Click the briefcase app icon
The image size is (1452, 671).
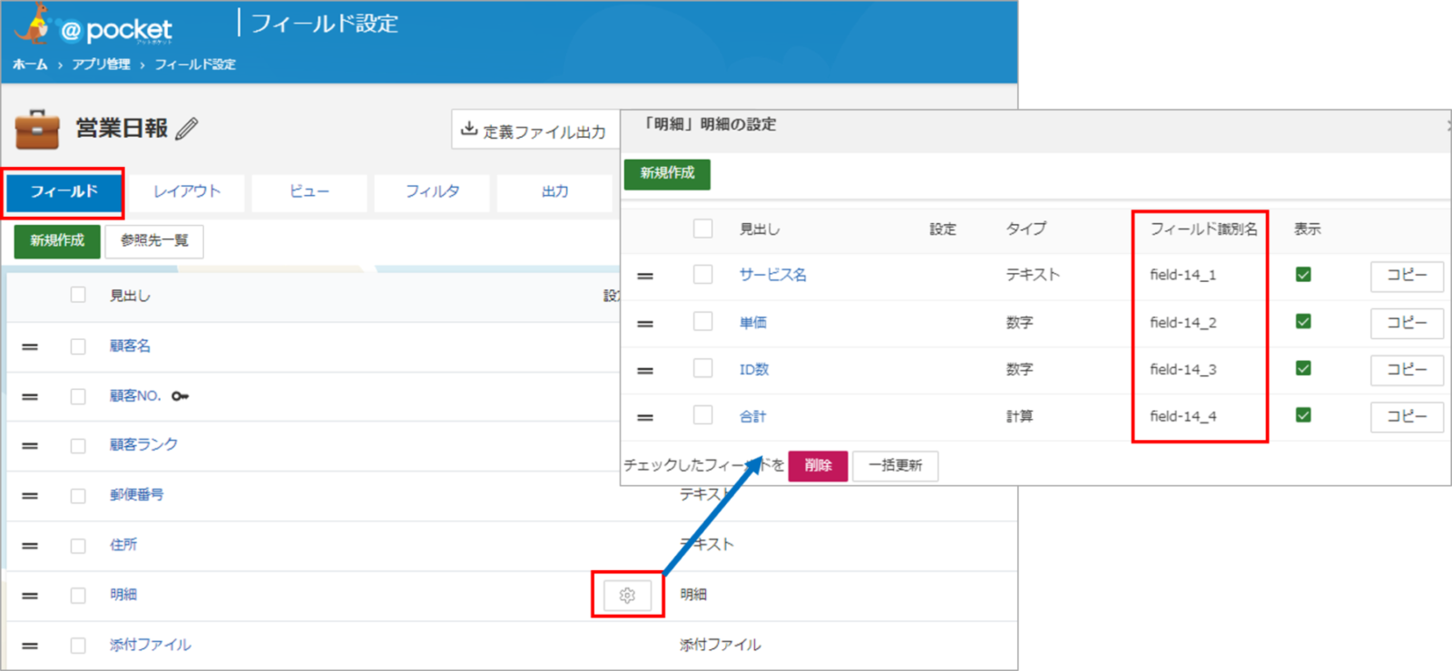pos(37,129)
